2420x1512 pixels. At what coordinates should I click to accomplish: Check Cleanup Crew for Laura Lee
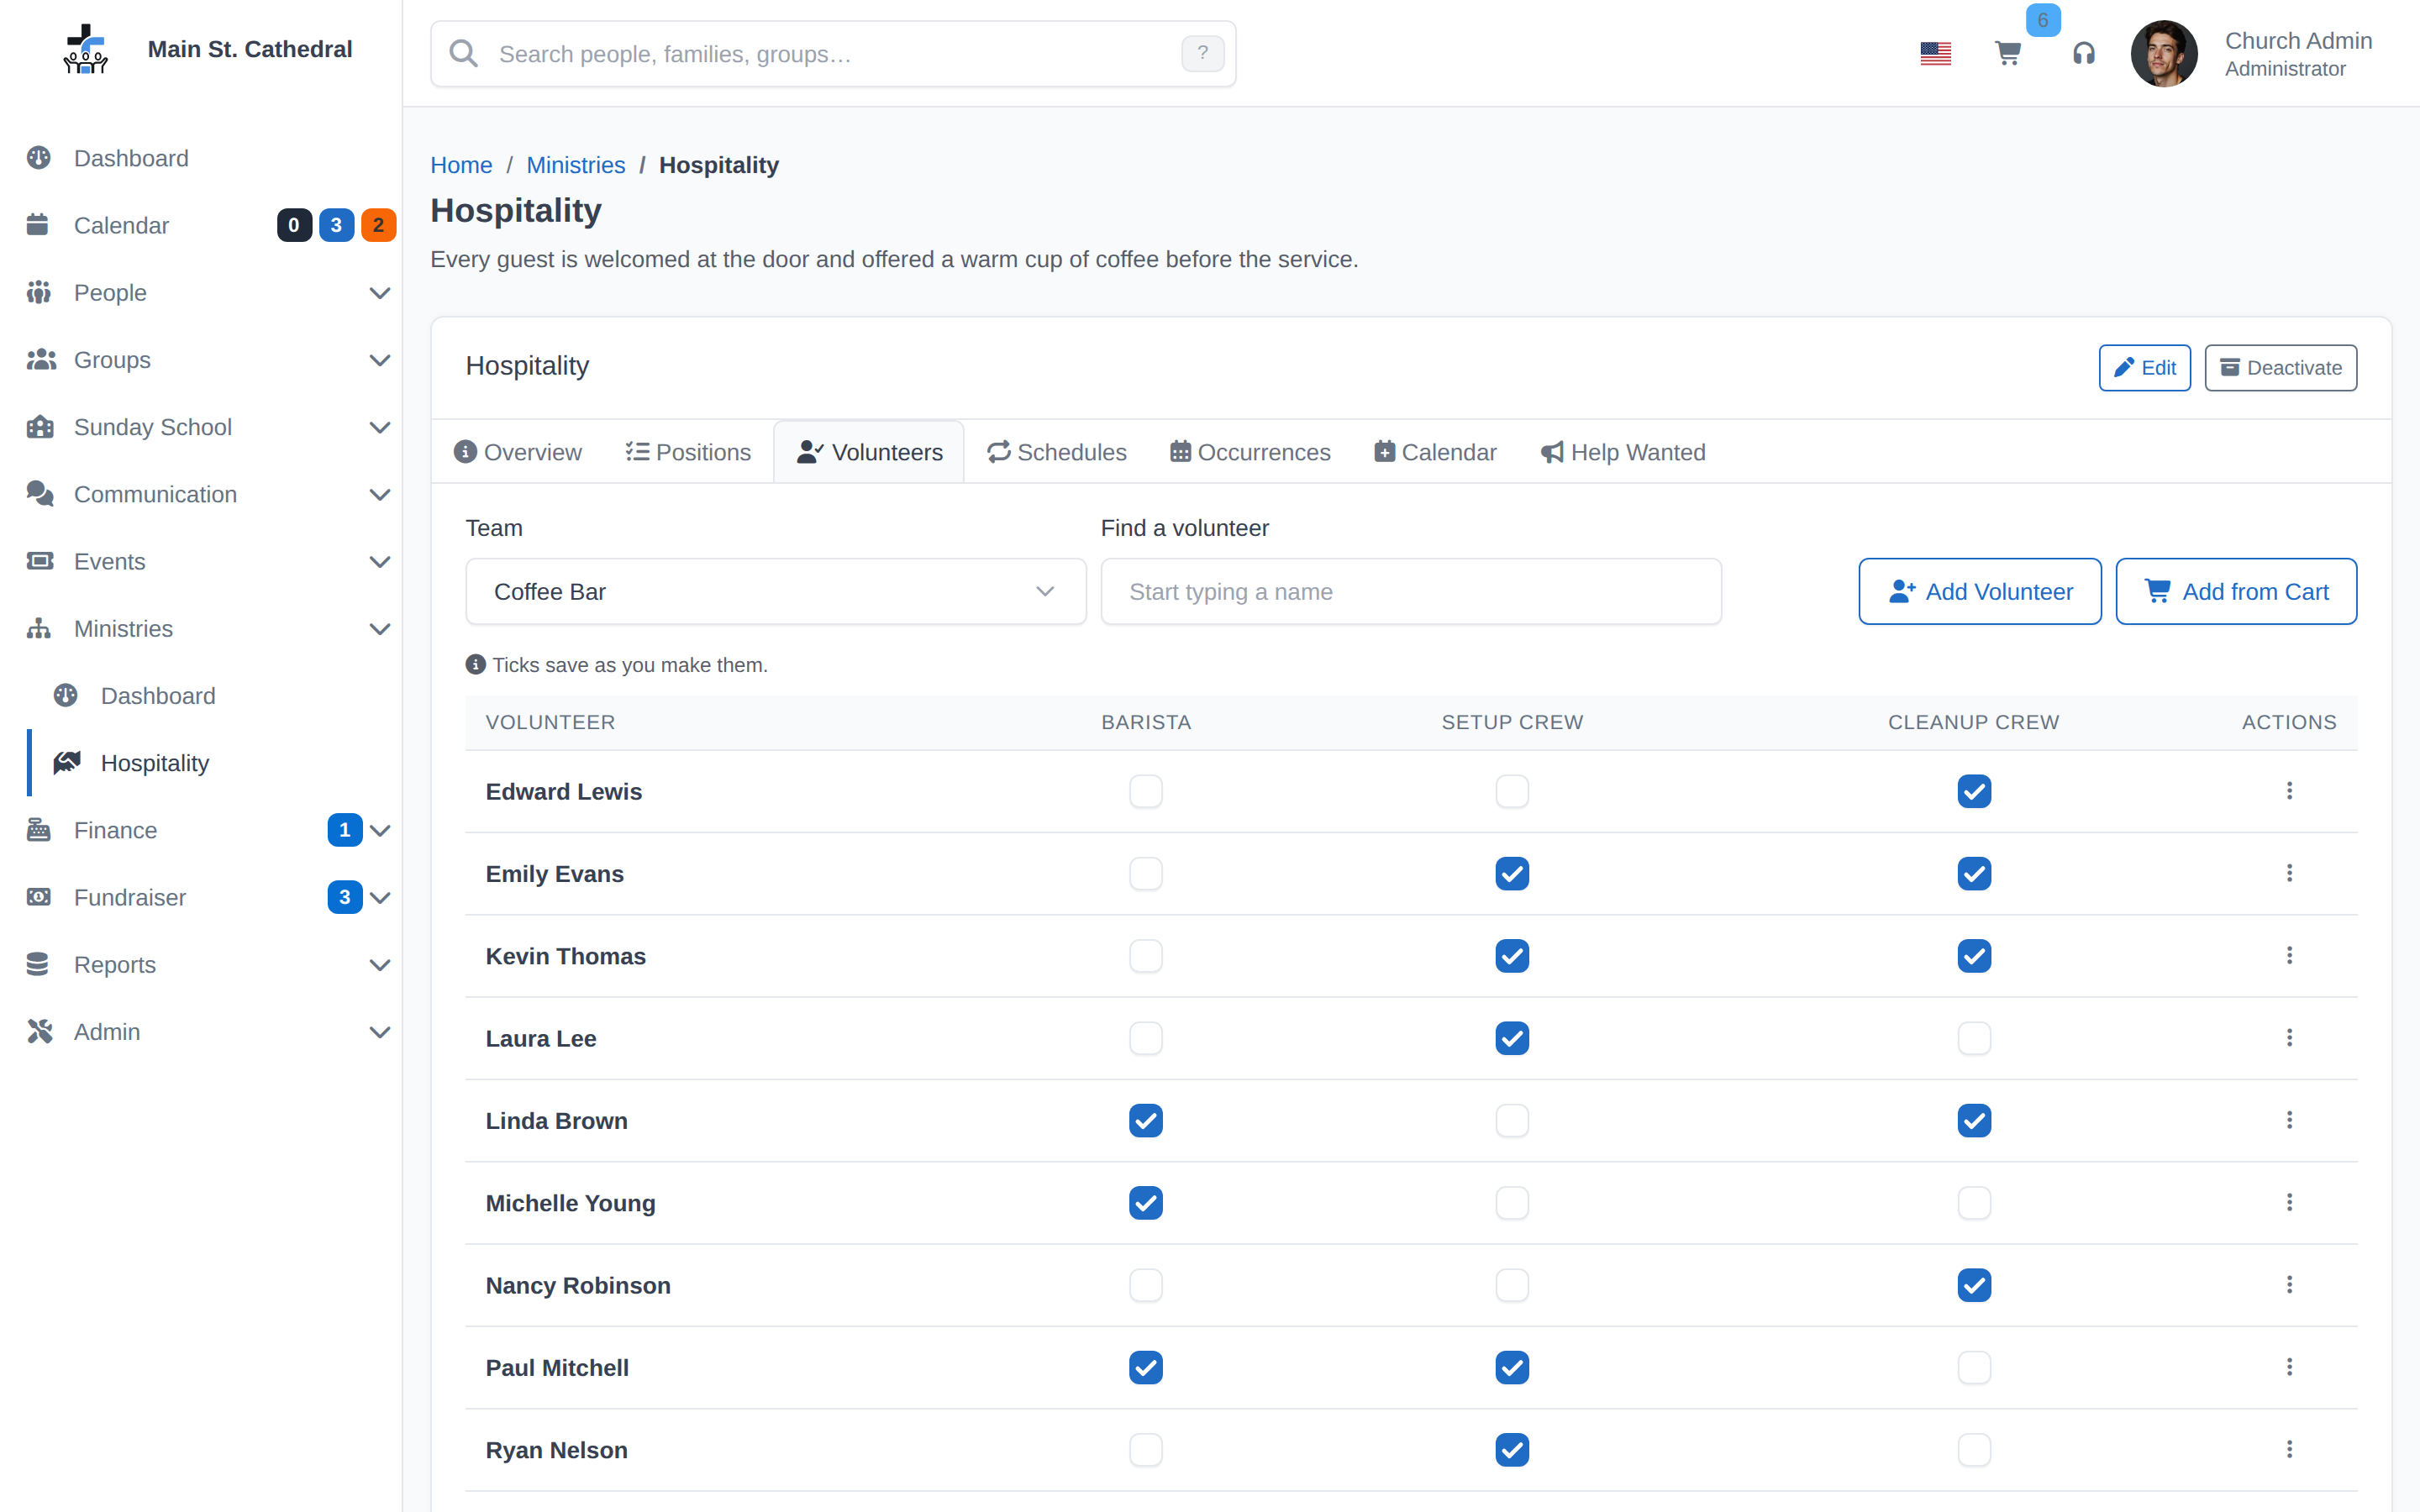point(1974,1038)
